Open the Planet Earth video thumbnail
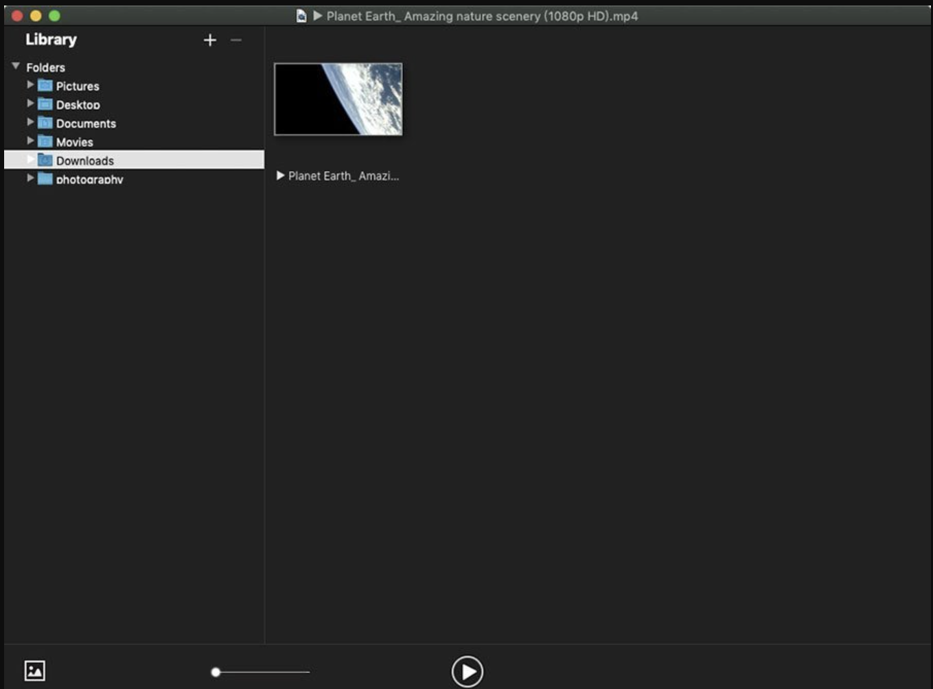This screenshot has width=933, height=689. (338, 99)
